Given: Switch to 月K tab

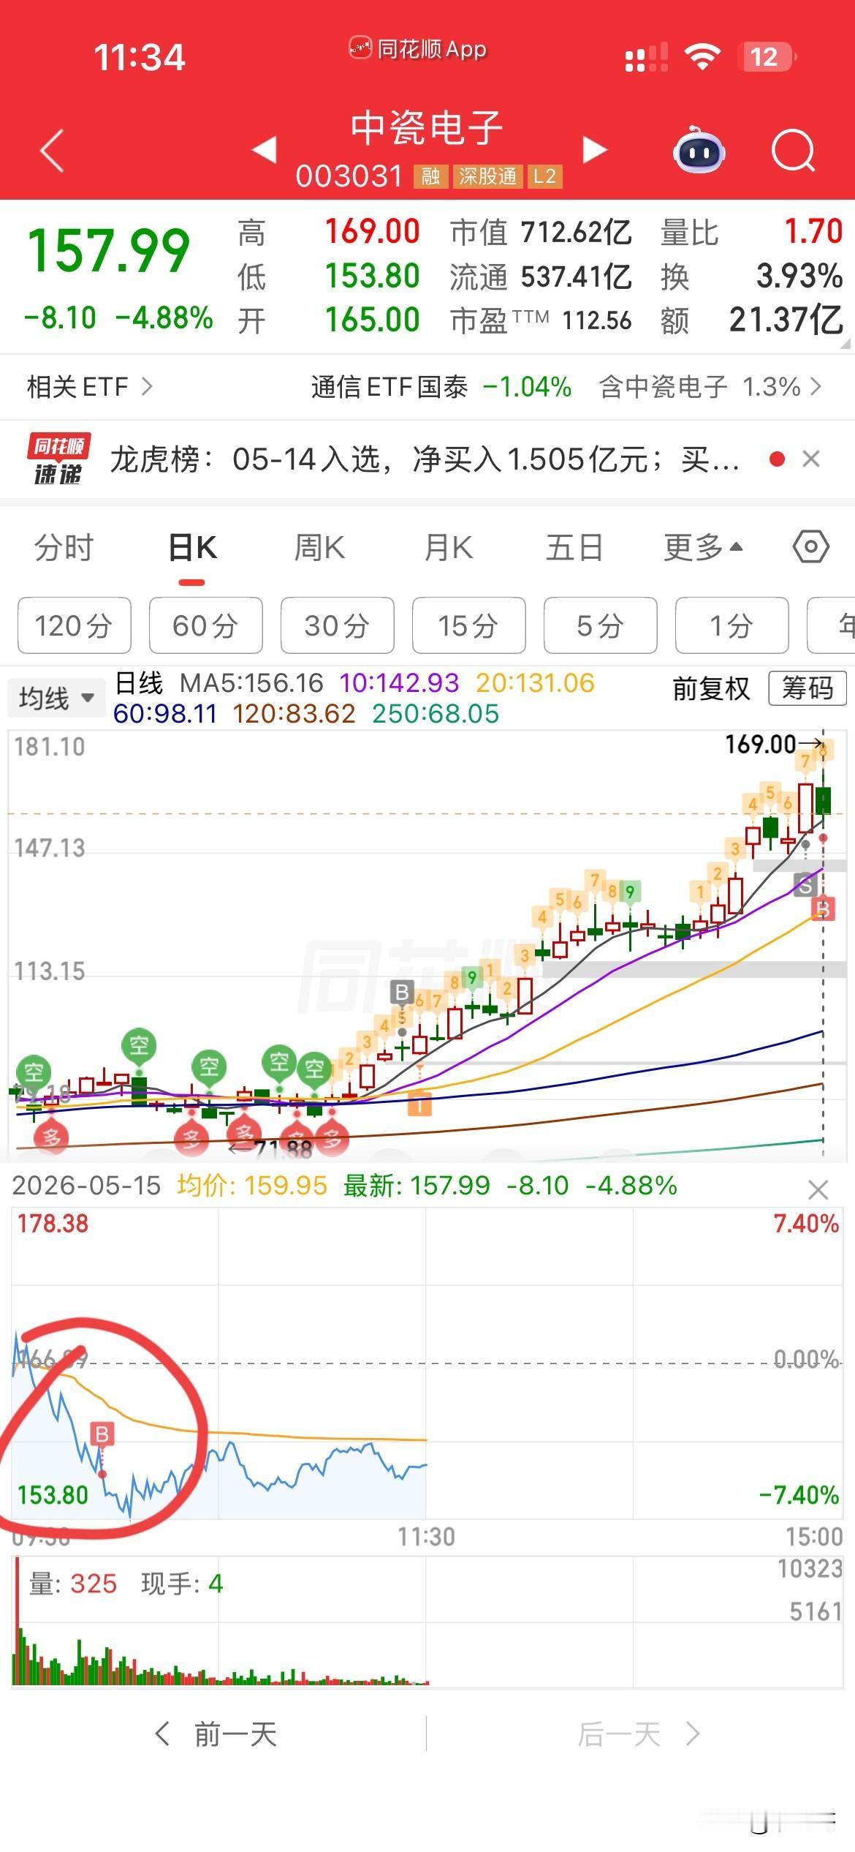Looking at the screenshot, I should 448,548.
